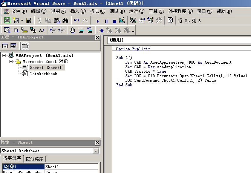The image size is (251, 173).
Task: Open the 格式(O) menu
Action: coord(98,11)
